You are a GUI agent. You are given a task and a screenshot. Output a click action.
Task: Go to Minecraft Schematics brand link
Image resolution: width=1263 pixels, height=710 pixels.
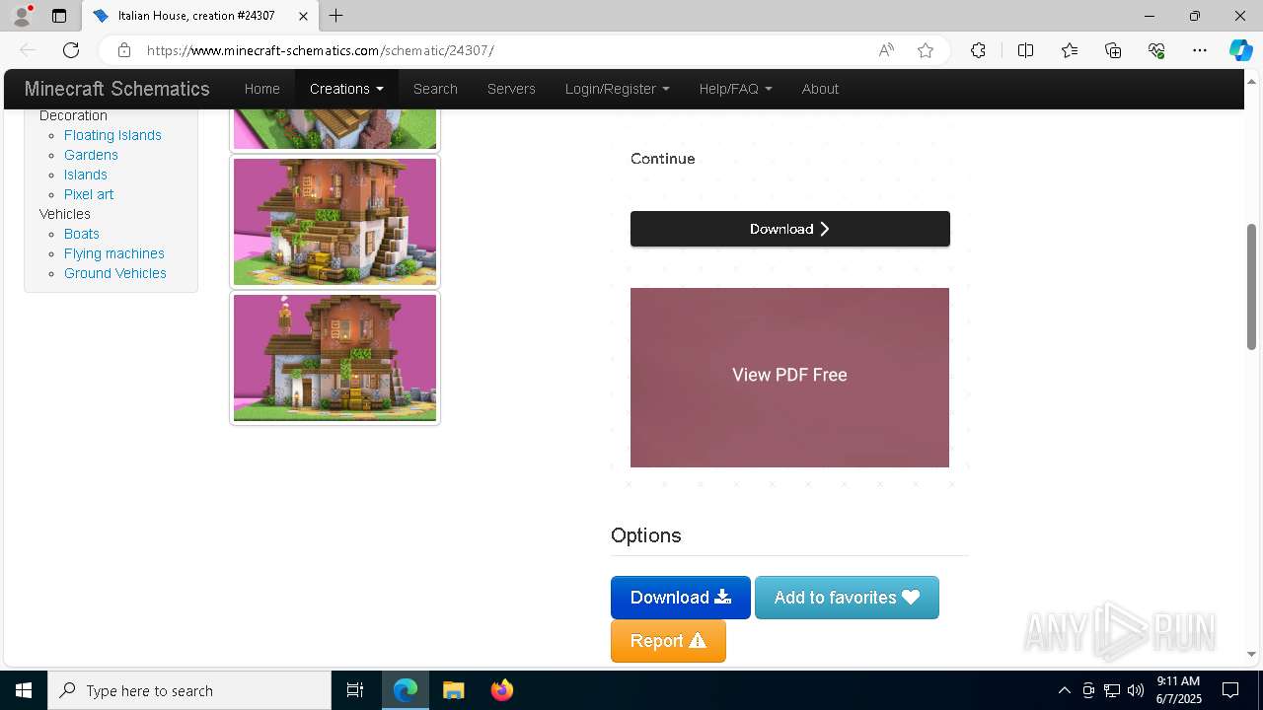[117, 89]
